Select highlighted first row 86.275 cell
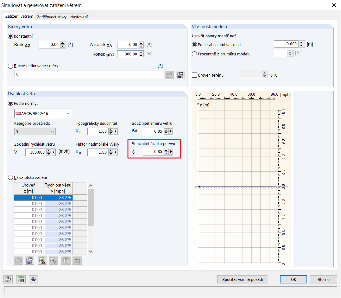 (58, 198)
